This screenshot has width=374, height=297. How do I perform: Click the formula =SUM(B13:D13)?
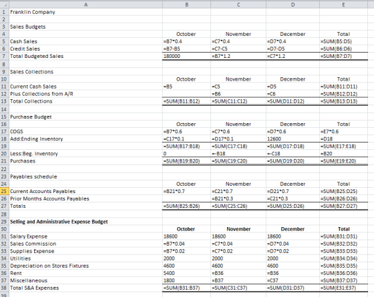click(343, 101)
